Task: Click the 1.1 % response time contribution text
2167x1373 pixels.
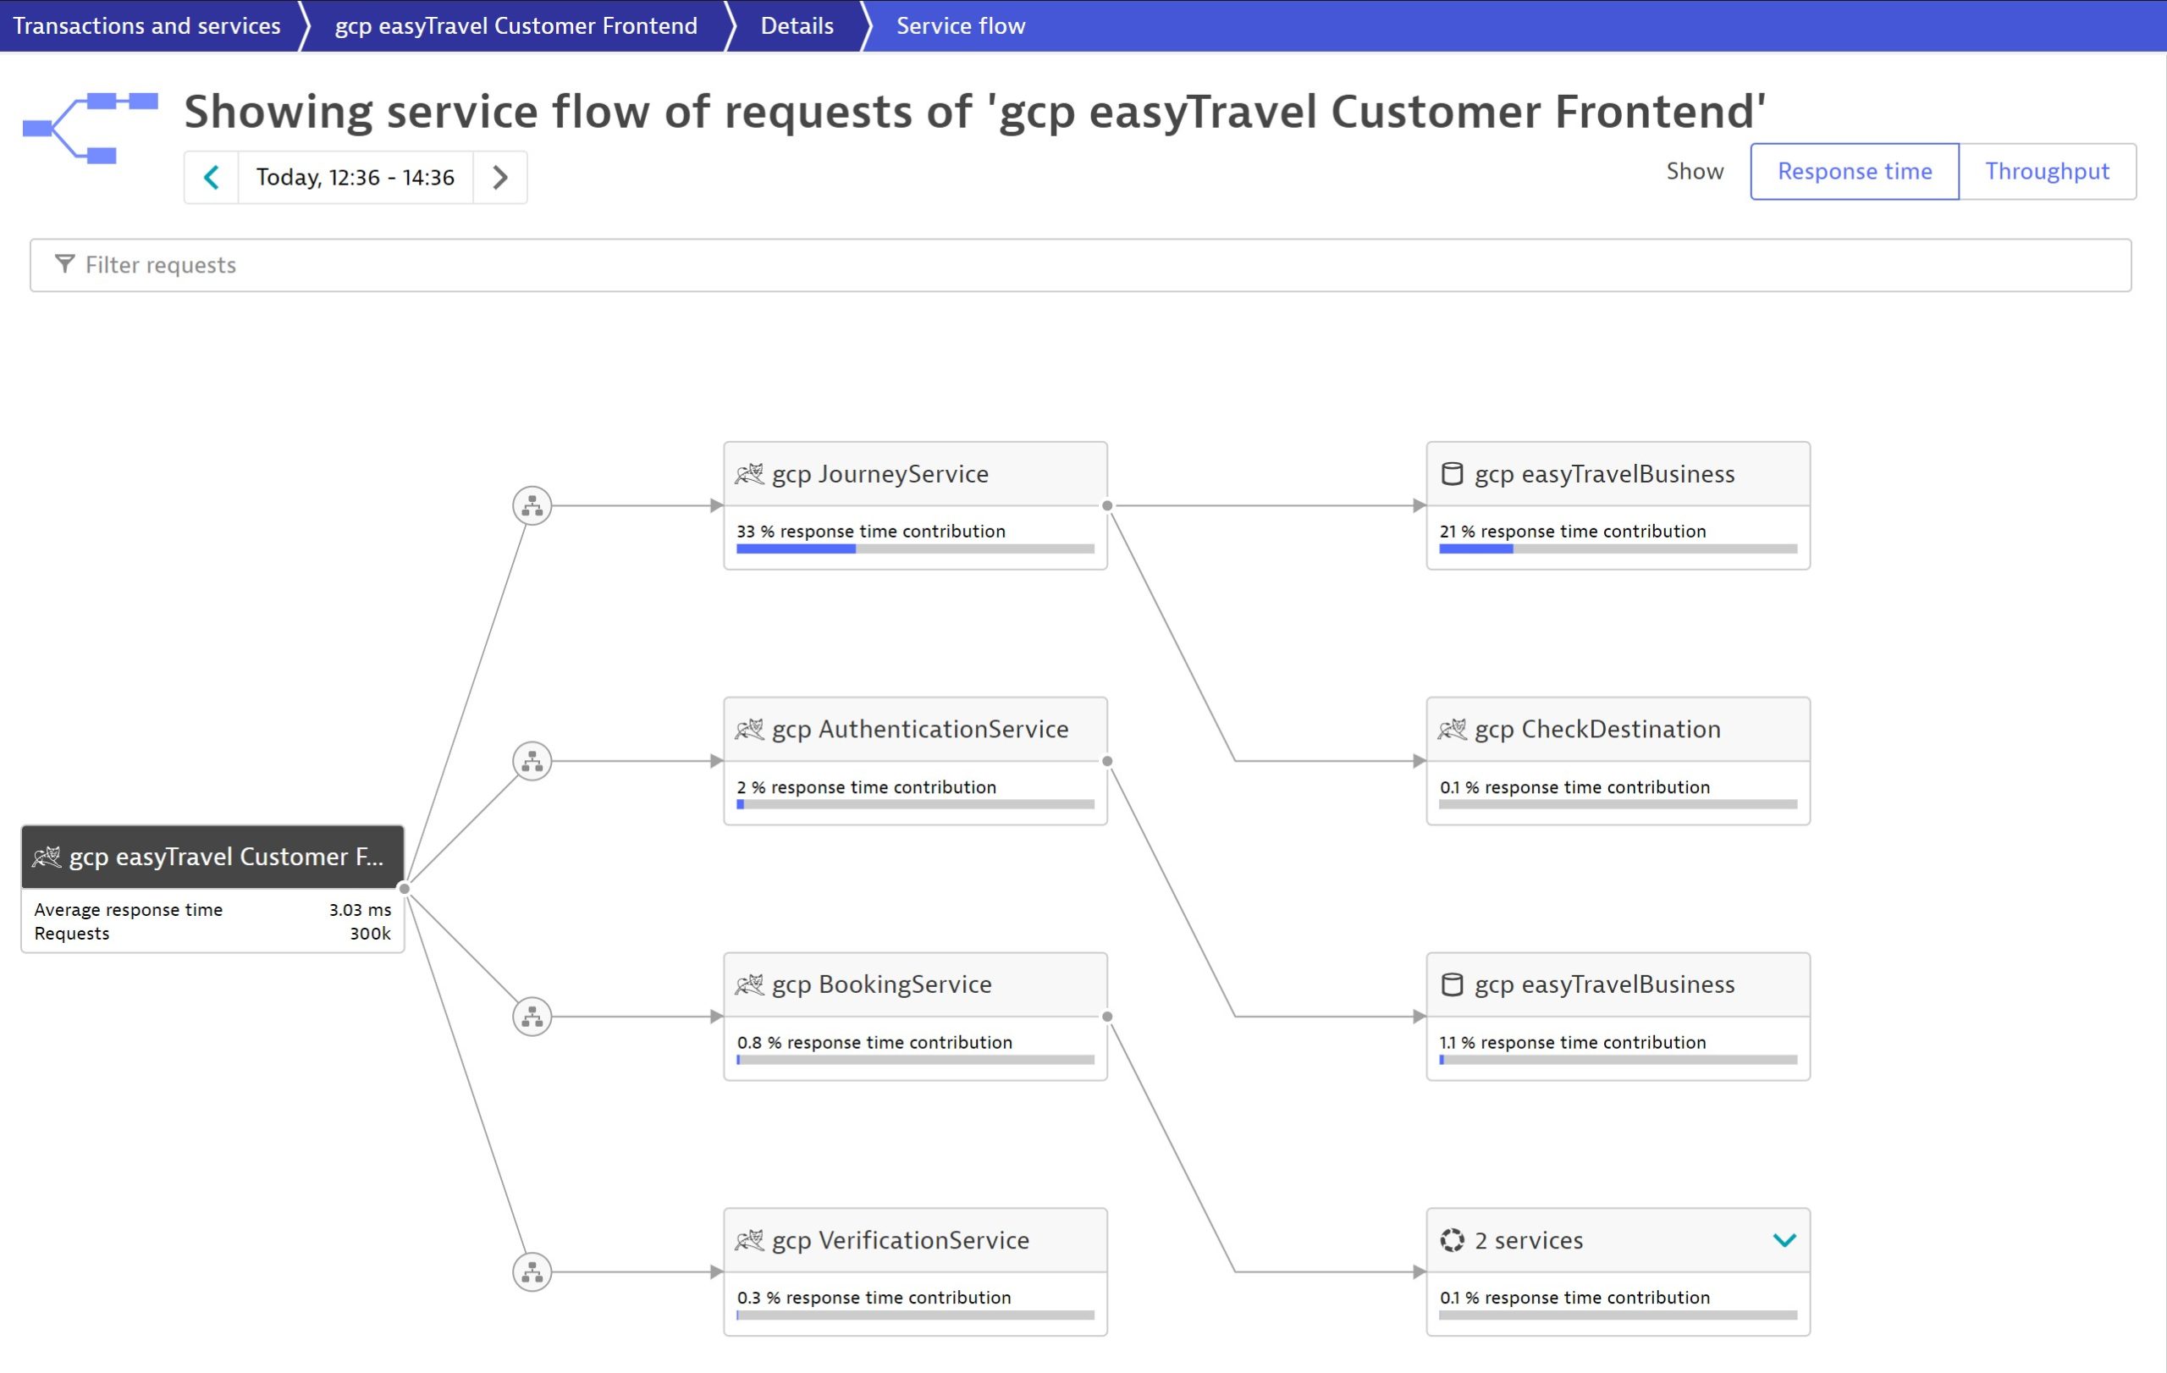Action: pos(1573,1042)
